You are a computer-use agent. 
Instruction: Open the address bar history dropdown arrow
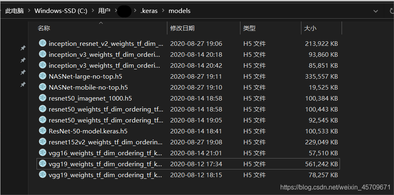point(376,11)
